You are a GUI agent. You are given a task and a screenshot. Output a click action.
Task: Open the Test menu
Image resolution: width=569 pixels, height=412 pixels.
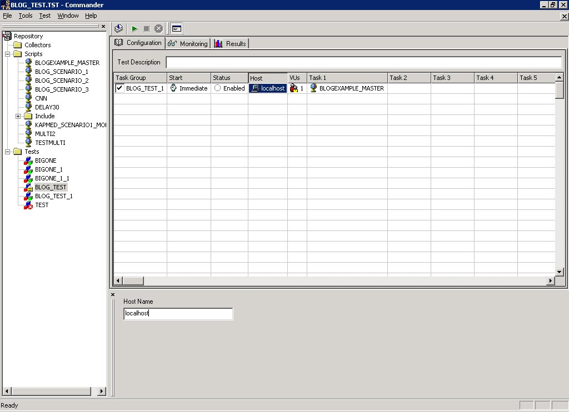pyautogui.click(x=45, y=16)
